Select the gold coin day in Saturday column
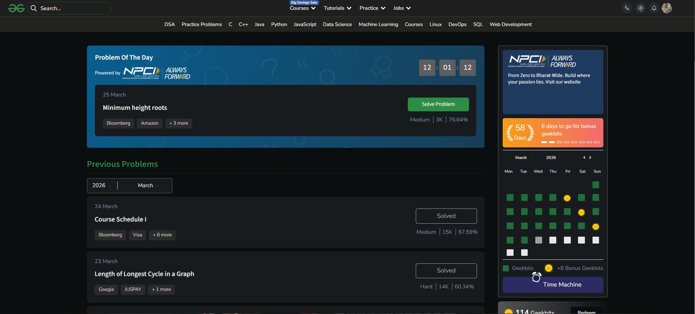The width and height of the screenshot is (695, 314). tap(581, 212)
